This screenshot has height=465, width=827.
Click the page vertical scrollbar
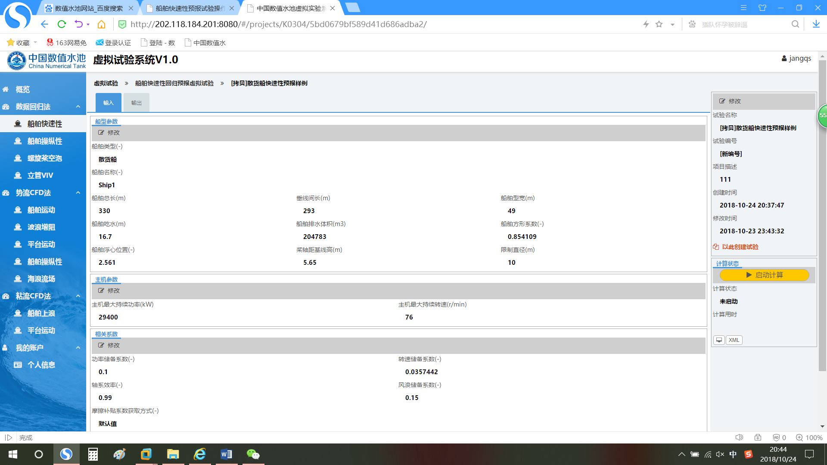click(x=822, y=215)
